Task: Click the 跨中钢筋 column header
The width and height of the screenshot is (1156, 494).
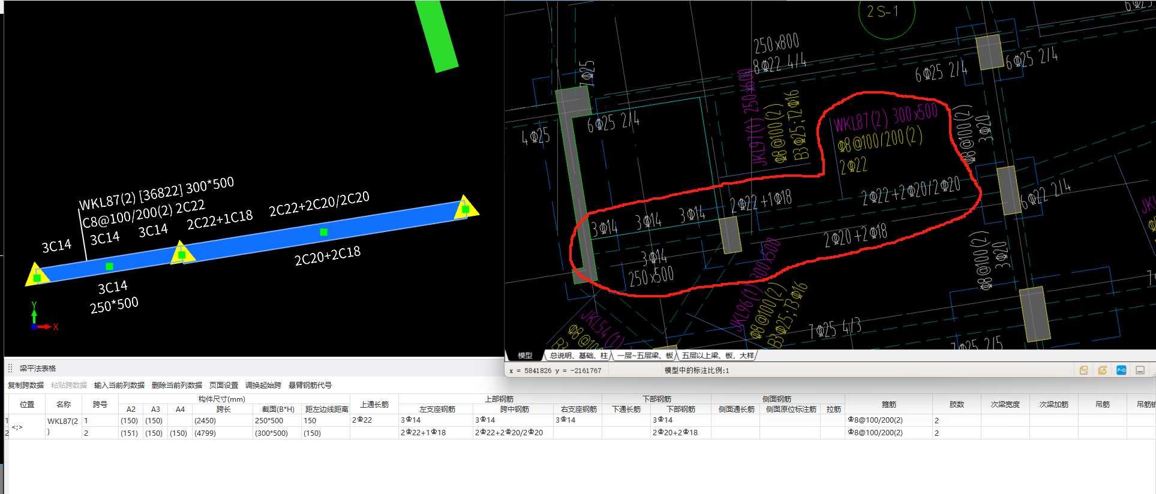Action: pos(514,409)
